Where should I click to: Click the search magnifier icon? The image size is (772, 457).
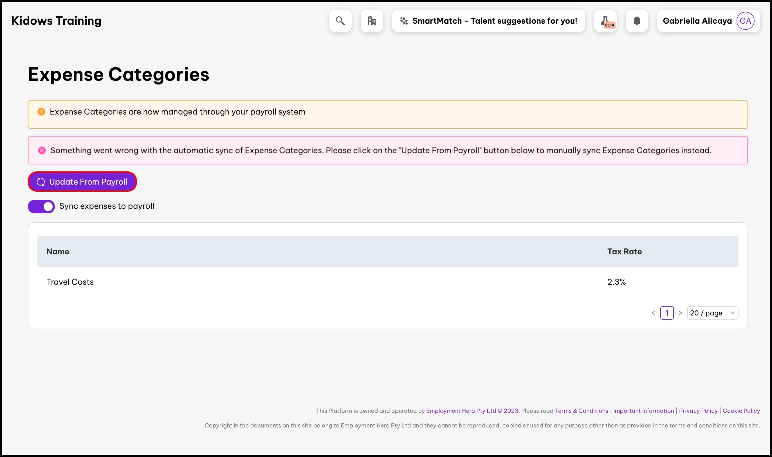click(x=340, y=21)
